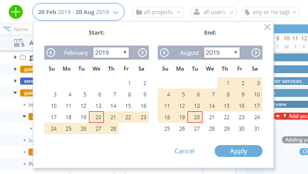This screenshot has width=308, height=174.
Task: Open the all projects filter dropdown
Action: 158,12
